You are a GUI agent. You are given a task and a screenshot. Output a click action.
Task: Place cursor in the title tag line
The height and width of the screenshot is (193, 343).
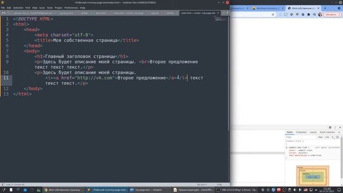coord(87,40)
